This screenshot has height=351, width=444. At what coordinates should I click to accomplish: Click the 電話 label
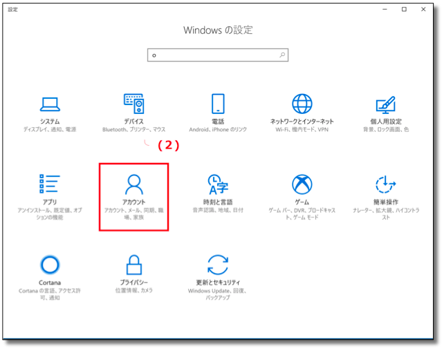coord(218,122)
